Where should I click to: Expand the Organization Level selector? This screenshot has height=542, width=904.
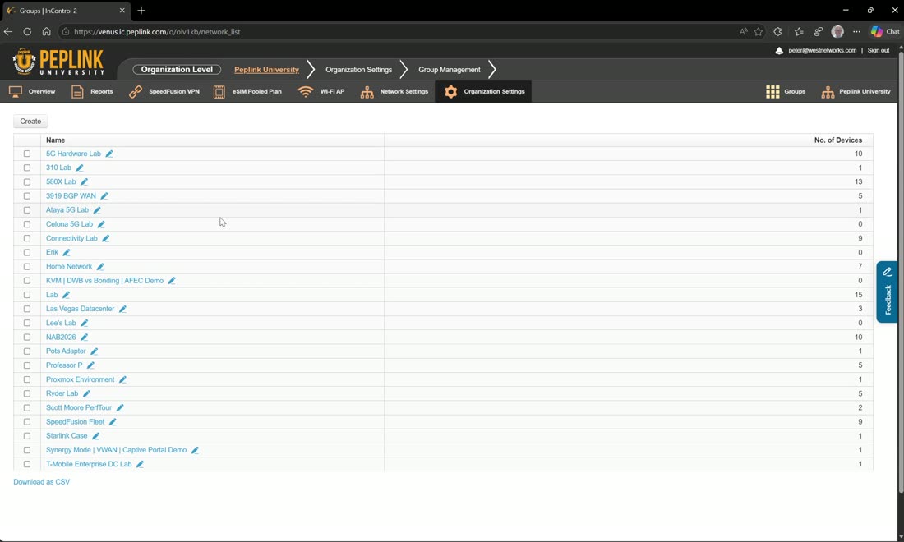click(177, 70)
